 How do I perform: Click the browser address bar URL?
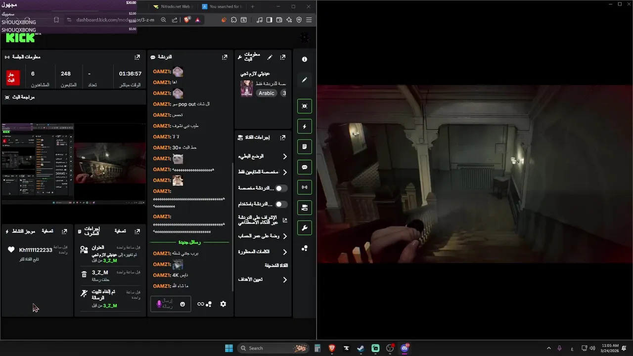[116, 20]
